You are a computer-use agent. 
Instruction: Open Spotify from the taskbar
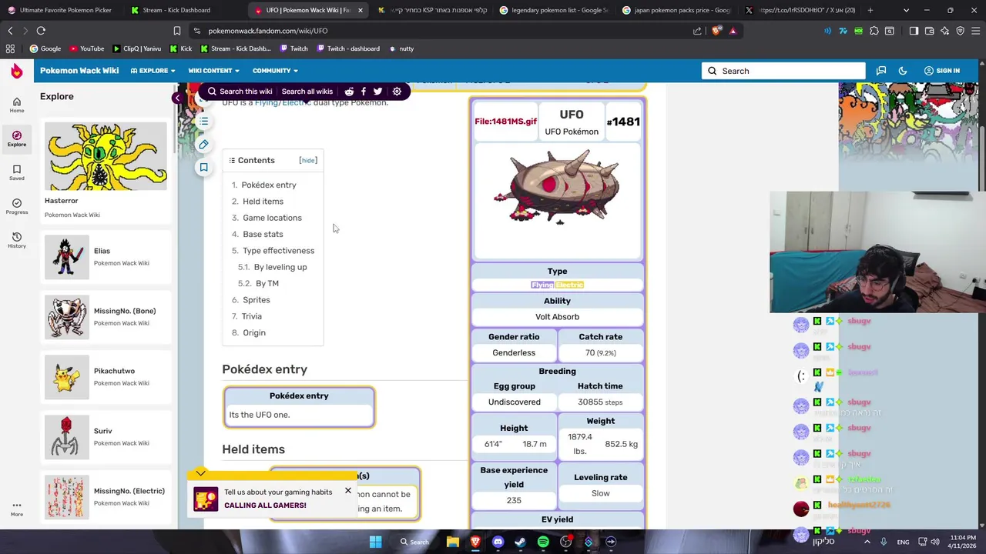coord(543,542)
